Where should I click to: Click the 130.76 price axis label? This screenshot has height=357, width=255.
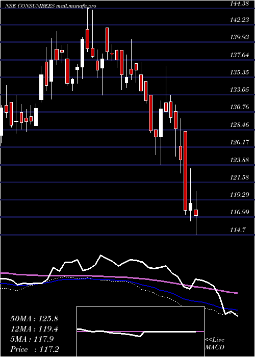pyautogui.click(x=240, y=107)
